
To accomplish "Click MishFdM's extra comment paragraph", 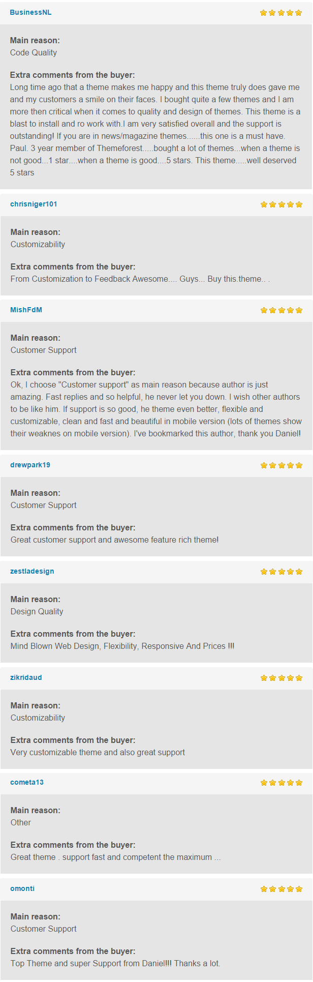I will 156,409.
